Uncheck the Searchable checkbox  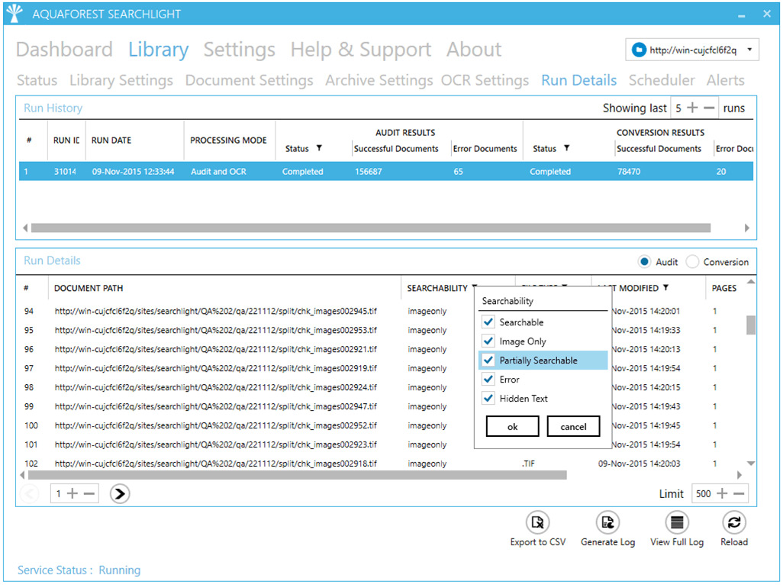(x=488, y=322)
